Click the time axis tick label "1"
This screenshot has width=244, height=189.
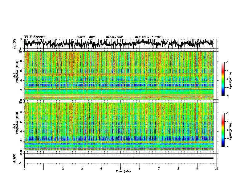[43, 168]
